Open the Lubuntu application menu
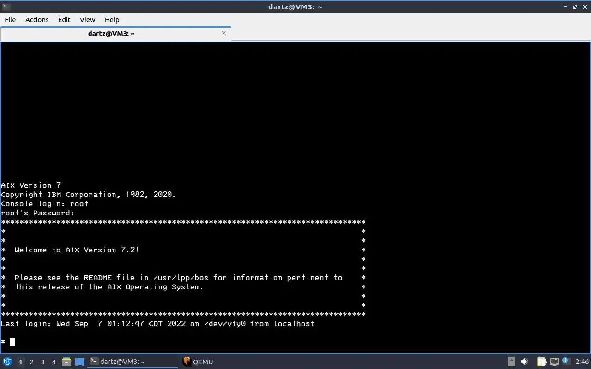Viewport: 591px width, 369px height. coord(7,362)
